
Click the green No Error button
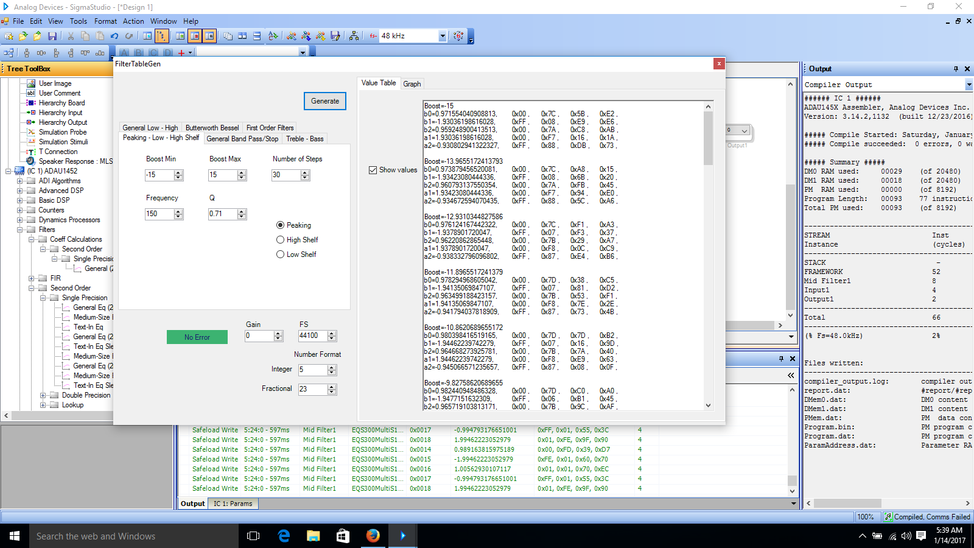point(197,337)
